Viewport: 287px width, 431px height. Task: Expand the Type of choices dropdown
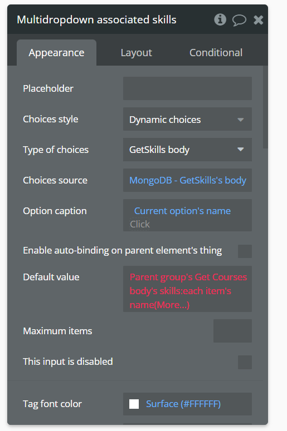[187, 150]
